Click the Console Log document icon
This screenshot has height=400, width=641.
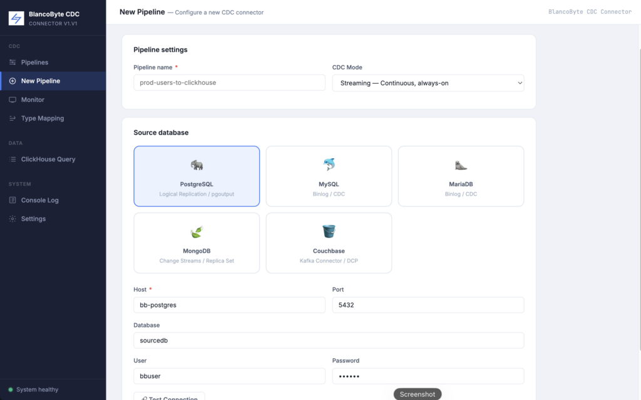click(13, 200)
